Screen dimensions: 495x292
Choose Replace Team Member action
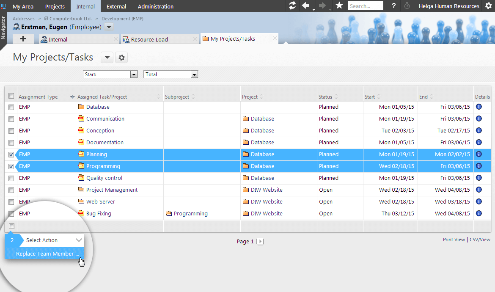(x=44, y=254)
